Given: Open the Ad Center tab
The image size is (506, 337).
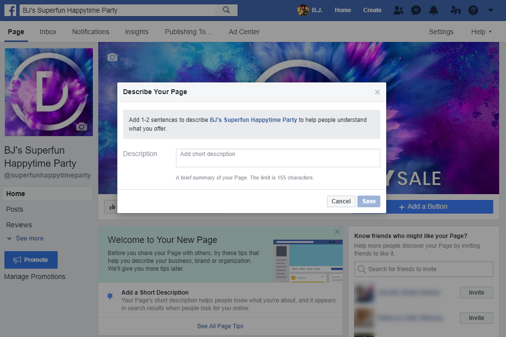Looking at the screenshot, I should point(244,32).
